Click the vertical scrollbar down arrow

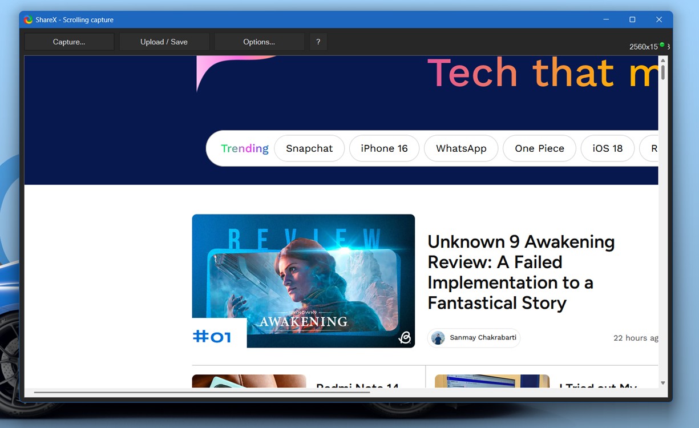tap(662, 383)
